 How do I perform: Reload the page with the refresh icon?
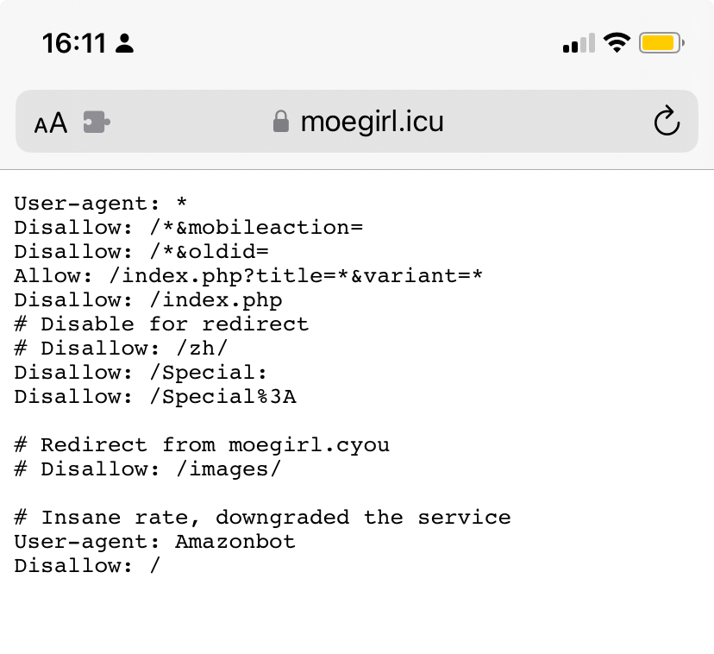pyautogui.click(x=667, y=122)
